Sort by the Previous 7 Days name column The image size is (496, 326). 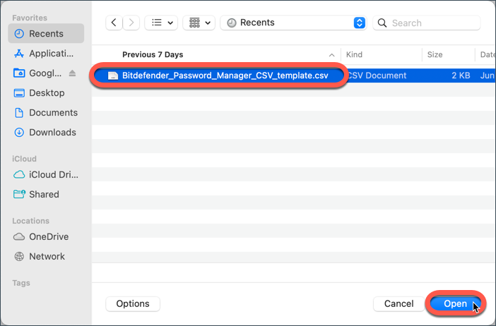153,54
